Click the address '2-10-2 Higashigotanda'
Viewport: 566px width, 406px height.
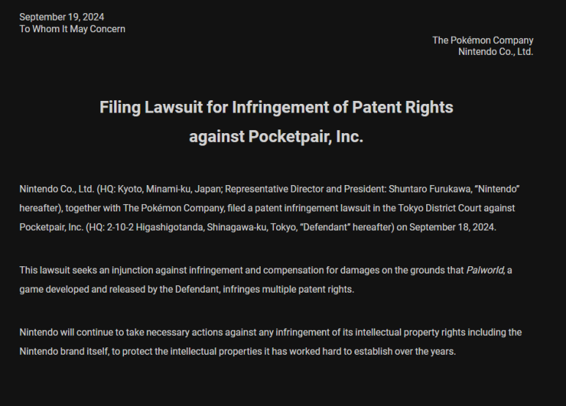pos(155,228)
